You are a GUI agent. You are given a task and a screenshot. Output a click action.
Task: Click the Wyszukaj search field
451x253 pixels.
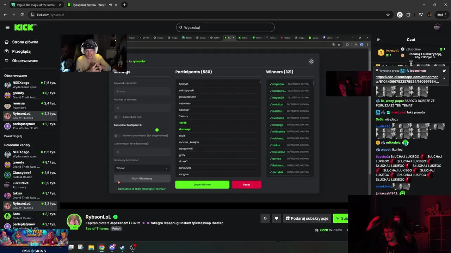point(225,27)
